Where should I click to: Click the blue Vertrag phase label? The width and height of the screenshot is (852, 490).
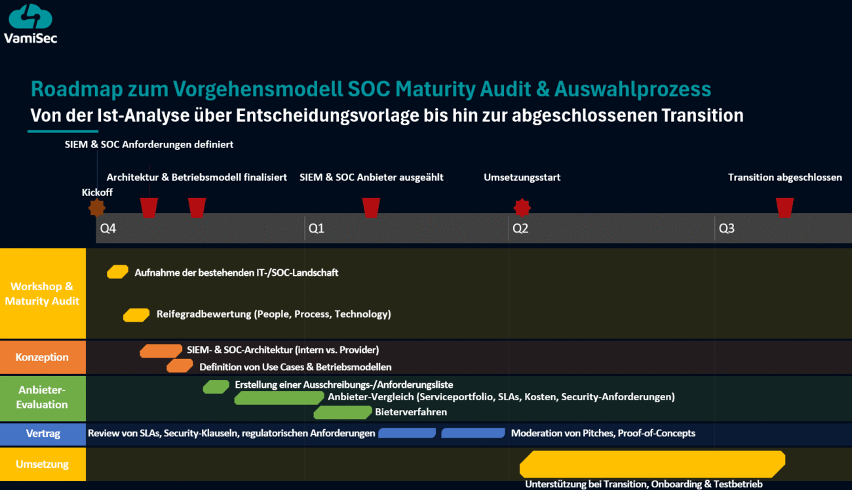[x=43, y=433]
